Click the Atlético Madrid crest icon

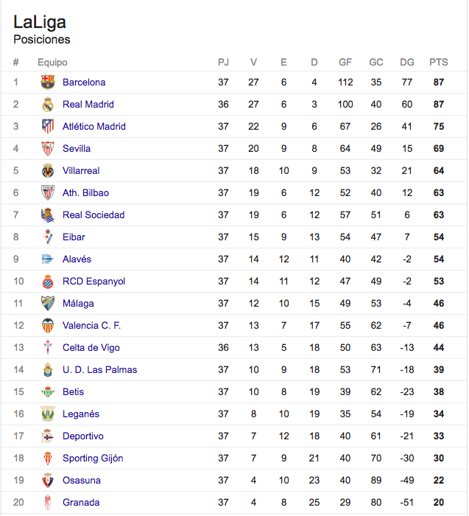coord(48,126)
